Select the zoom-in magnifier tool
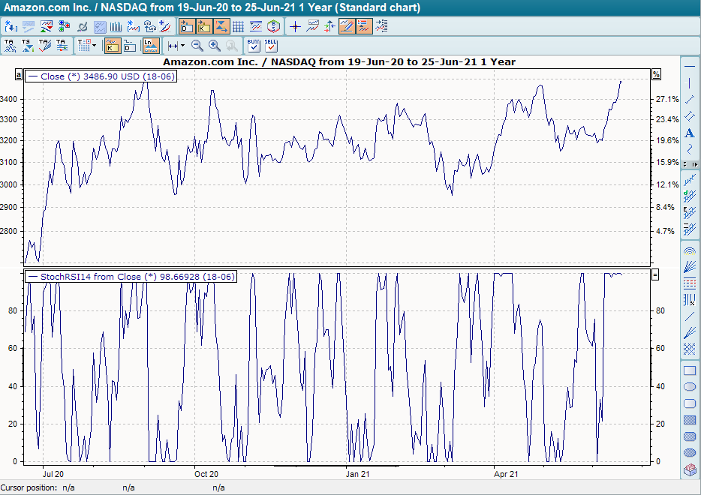 [212, 46]
